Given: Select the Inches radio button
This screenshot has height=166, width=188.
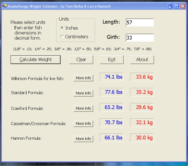Looking at the screenshot, I should [62, 28].
